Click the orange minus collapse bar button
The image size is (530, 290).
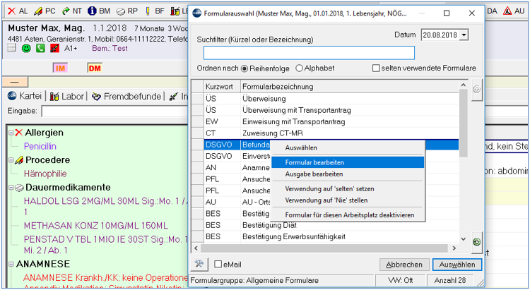[x=15, y=82]
